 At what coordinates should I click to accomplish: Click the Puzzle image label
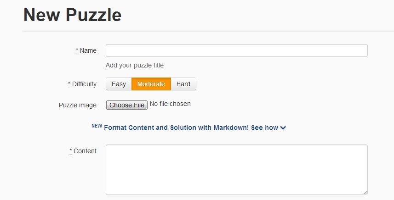pos(78,105)
